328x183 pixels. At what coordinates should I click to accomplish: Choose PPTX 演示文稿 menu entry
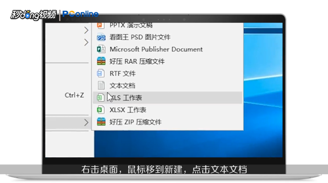[167, 26]
